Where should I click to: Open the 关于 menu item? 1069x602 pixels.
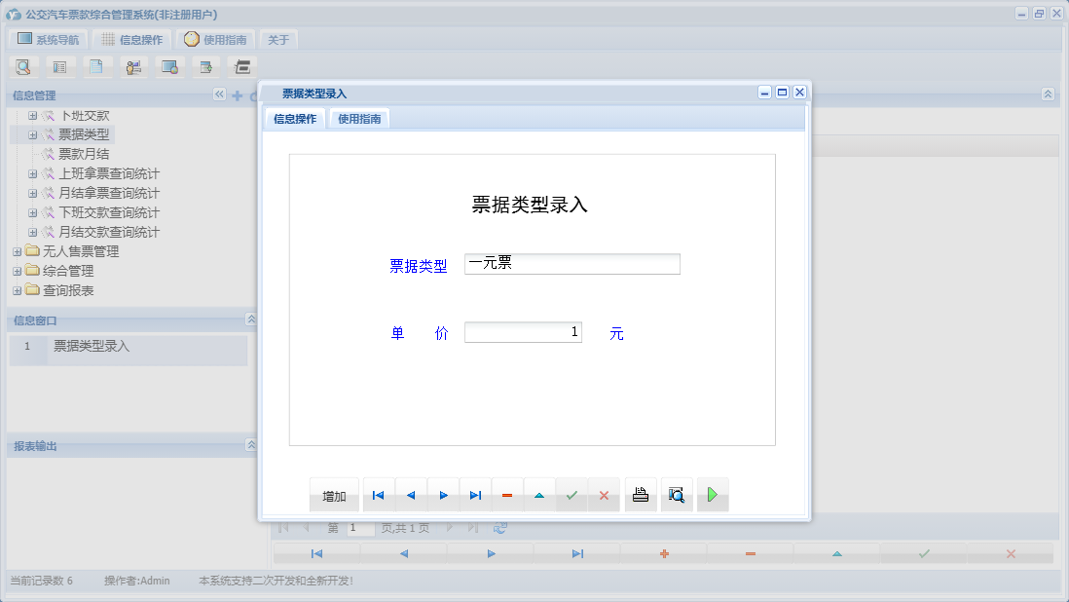tap(276, 39)
